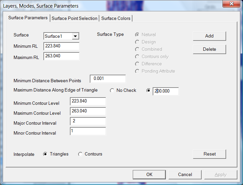Click the Maximum RL input field

click(x=61, y=56)
